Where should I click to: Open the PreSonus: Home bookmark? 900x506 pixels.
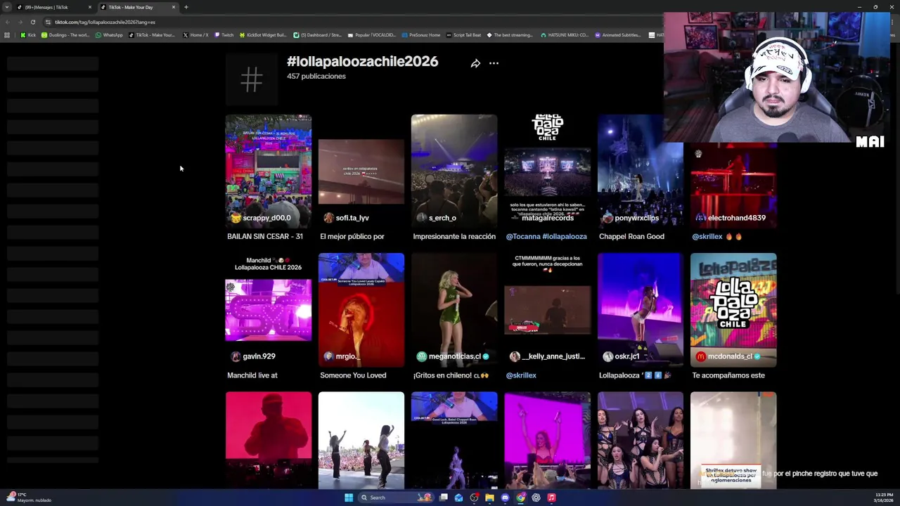(x=421, y=34)
